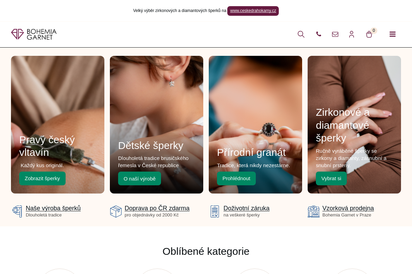This screenshot has width=412, height=274.
Task: Open the user account icon
Action: [x=352, y=34]
